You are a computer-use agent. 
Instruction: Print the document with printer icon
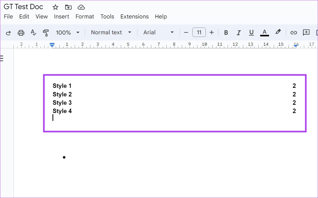click(x=21, y=32)
